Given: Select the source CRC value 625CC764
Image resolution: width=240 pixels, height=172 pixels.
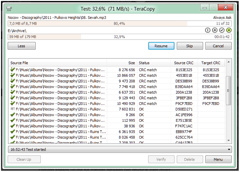Looking at the screenshot, I should [x=184, y=137].
